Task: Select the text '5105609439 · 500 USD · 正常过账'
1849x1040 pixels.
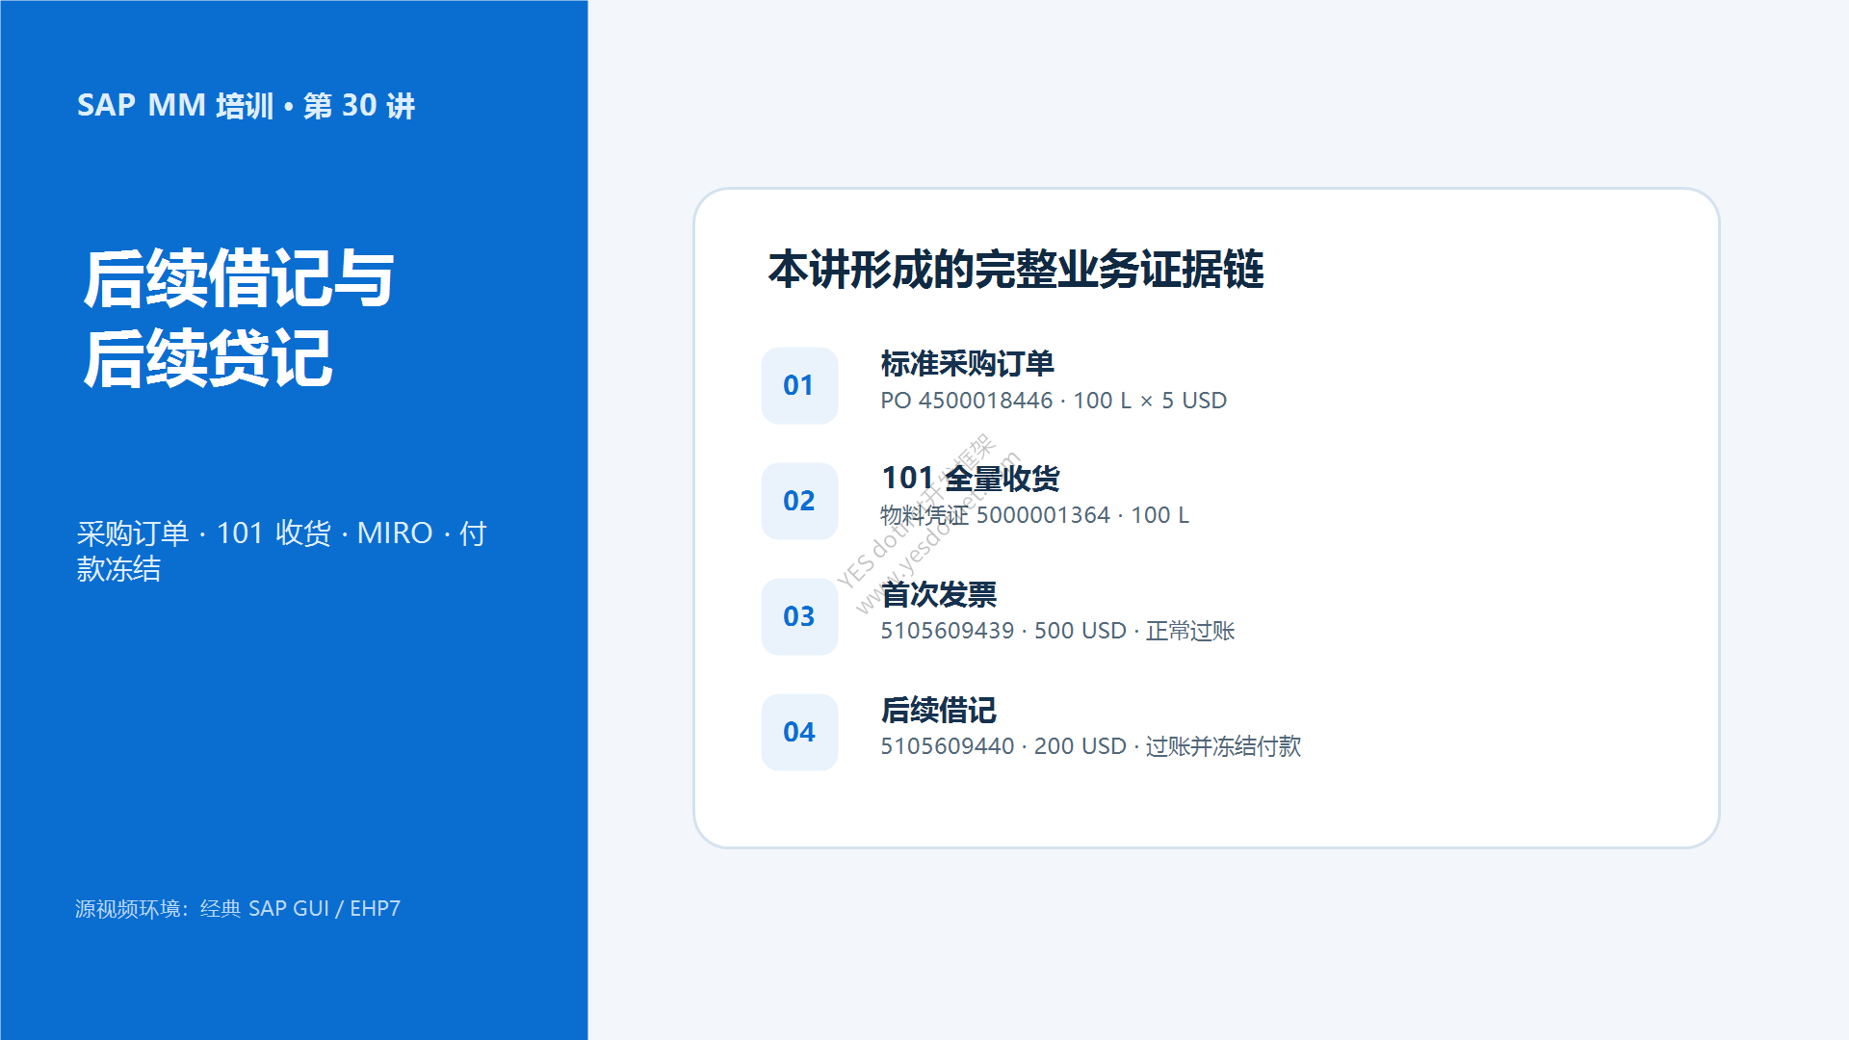Action: pyautogui.click(x=1057, y=631)
